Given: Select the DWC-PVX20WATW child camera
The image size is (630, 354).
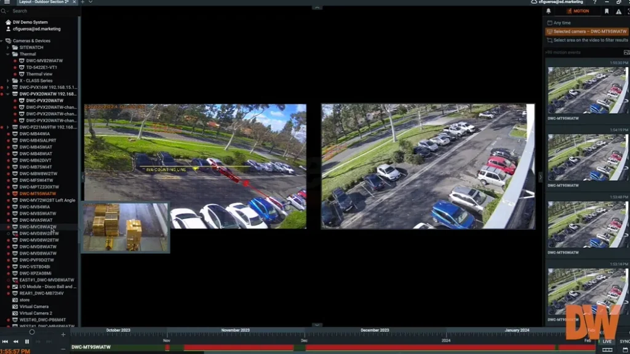Looking at the screenshot, I should pos(44,101).
